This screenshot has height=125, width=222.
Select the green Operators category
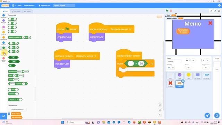[3, 48]
